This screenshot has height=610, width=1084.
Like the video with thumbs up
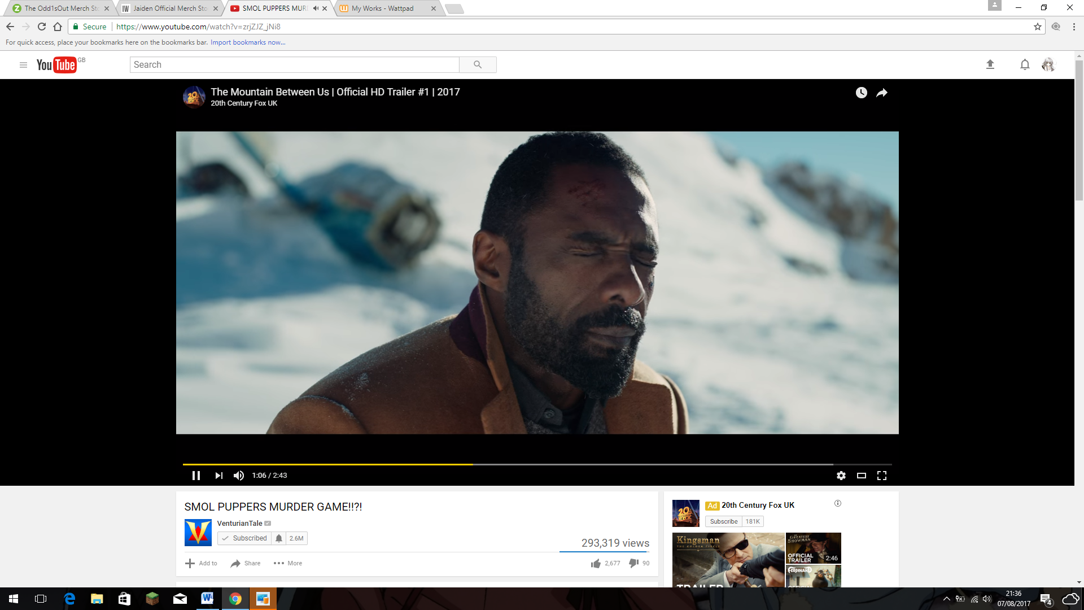coord(596,563)
